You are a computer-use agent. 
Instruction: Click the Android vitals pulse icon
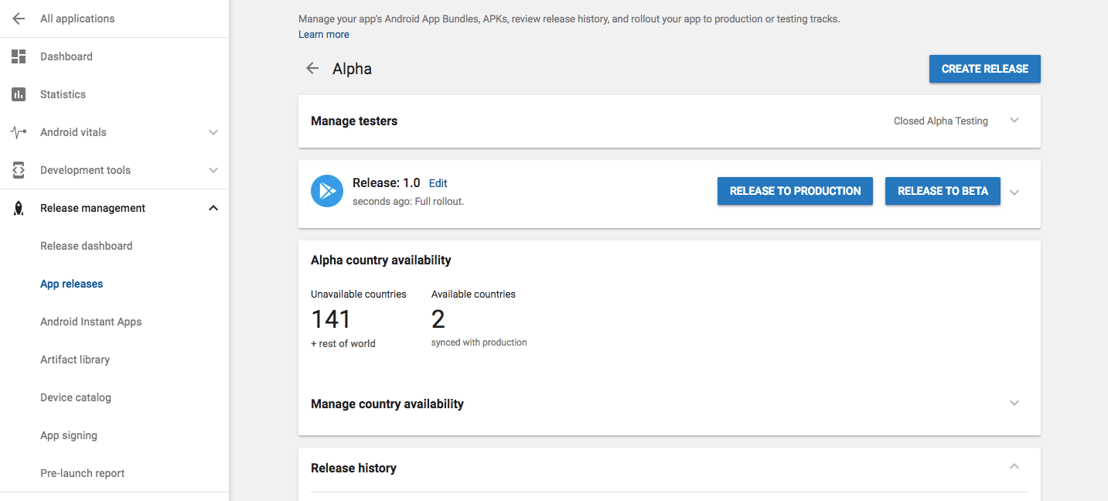[19, 132]
